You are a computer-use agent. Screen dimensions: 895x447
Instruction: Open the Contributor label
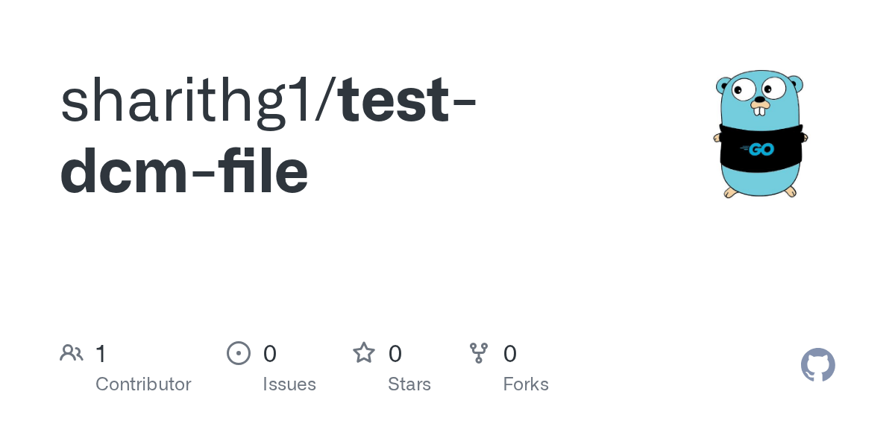143,384
